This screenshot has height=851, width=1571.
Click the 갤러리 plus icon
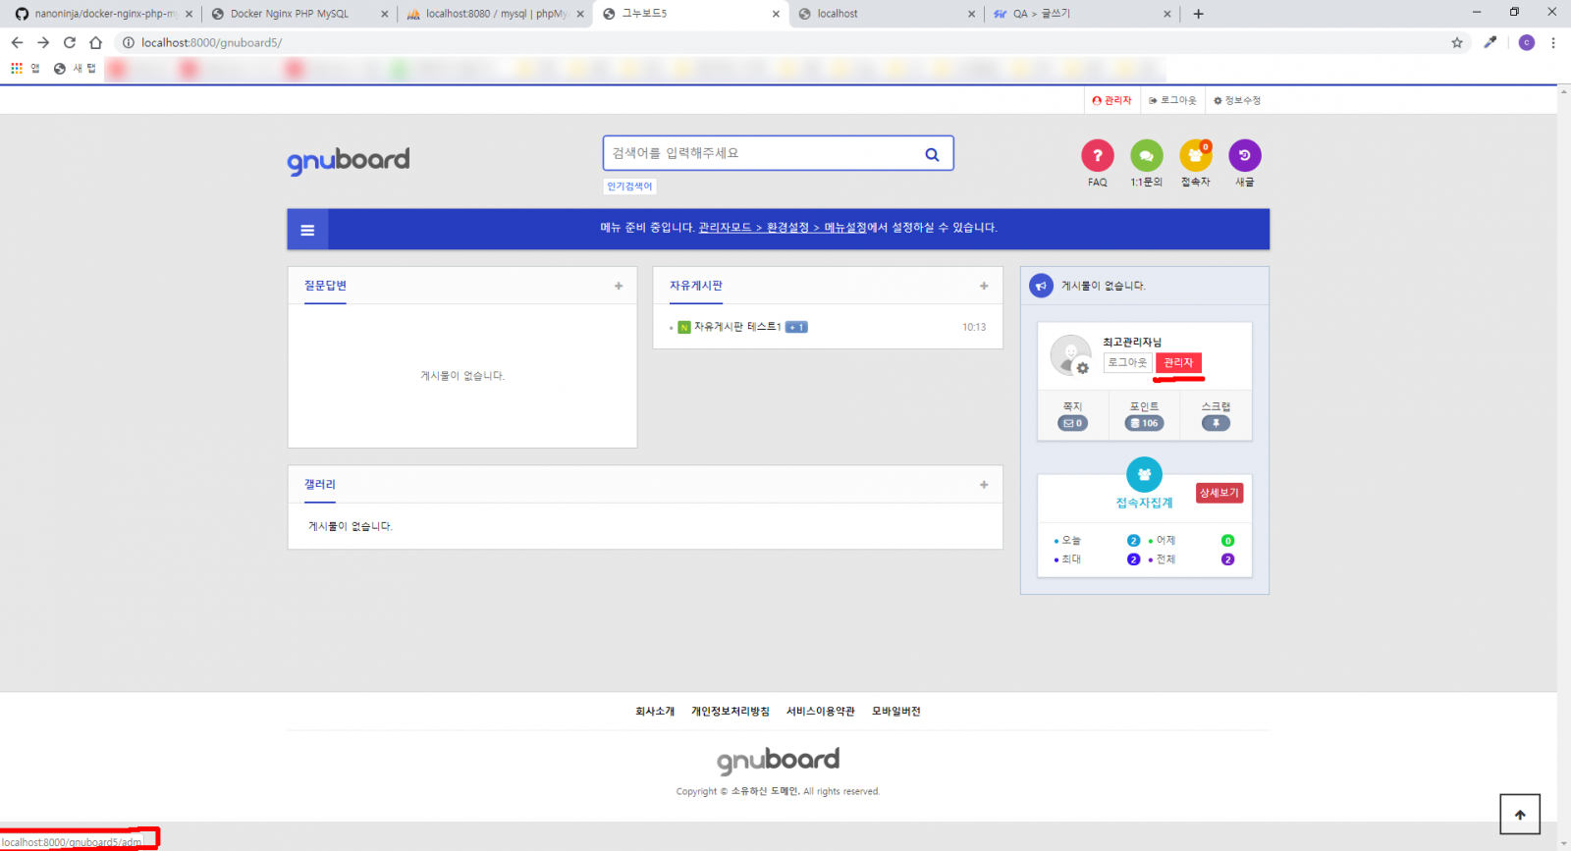pyautogui.click(x=984, y=485)
